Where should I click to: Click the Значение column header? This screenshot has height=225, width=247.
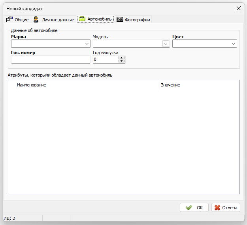(x=200, y=85)
